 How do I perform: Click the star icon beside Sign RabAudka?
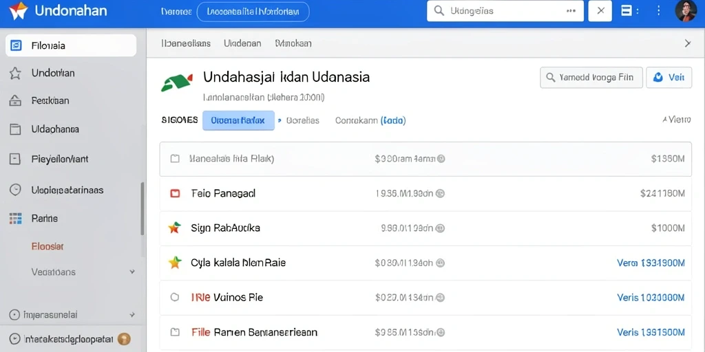coord(174,228)
